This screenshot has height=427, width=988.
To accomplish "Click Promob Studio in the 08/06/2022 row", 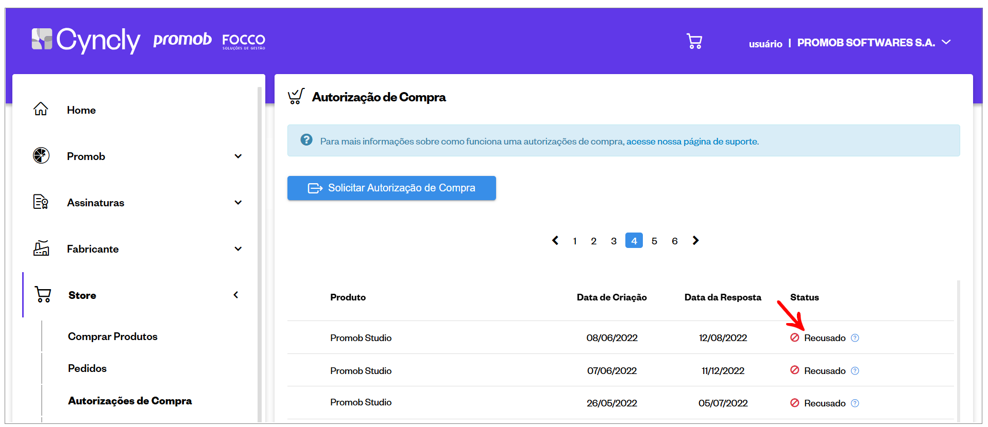I will tap(361, 338).
